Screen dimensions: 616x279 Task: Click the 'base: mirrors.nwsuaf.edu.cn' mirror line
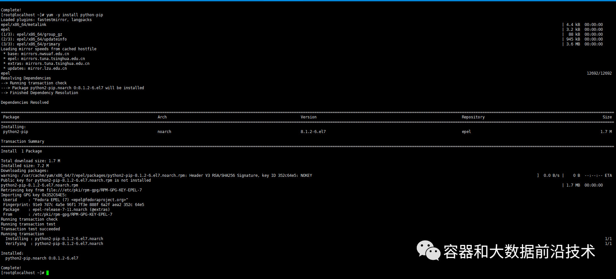click(36, 54)
